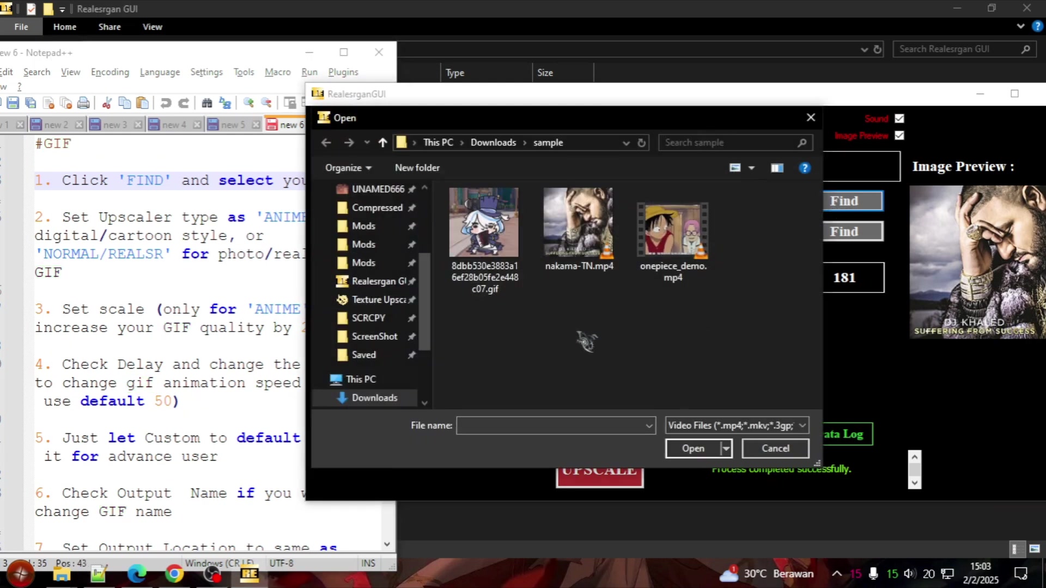Click the Paste icon in Notepad++ toolbar
The width and height of the screenshot is (1046, 588).
(142, 103)
